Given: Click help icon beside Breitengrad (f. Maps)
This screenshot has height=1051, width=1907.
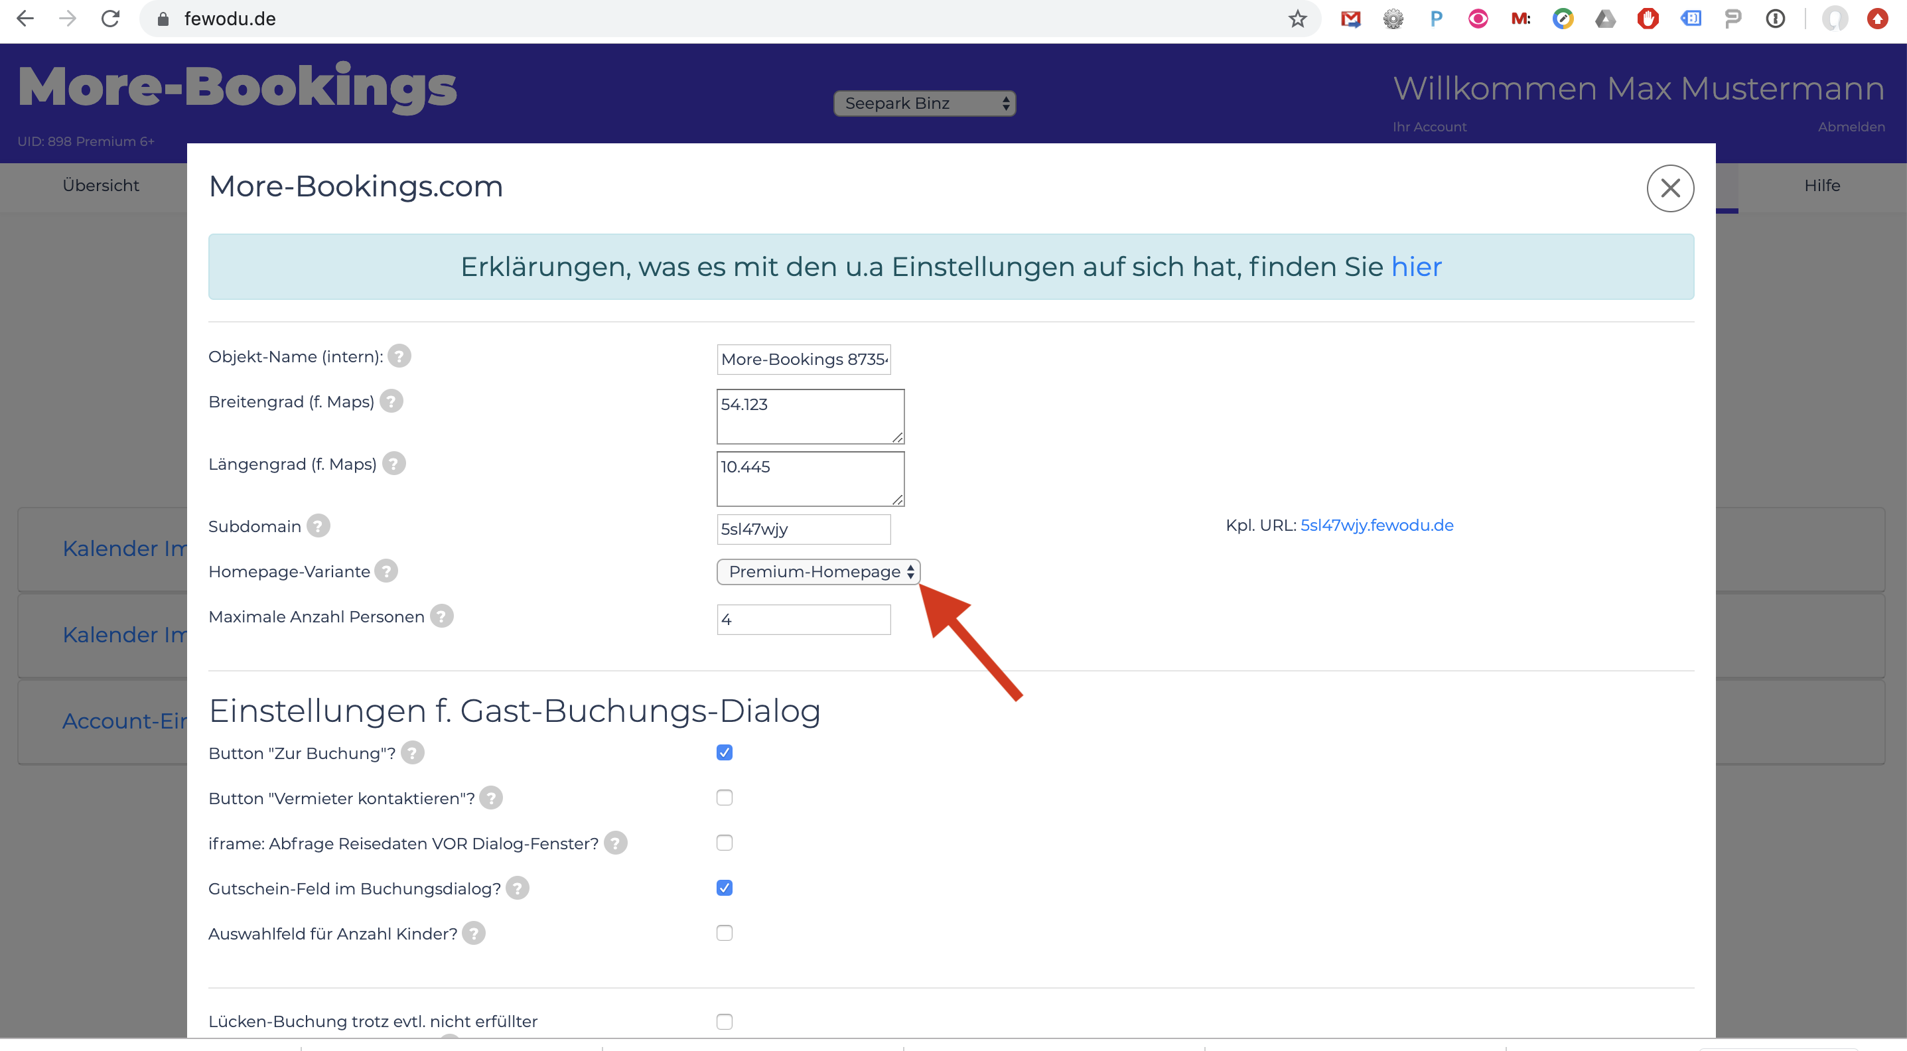Looking at the screenshot, I should coord(391,401).
